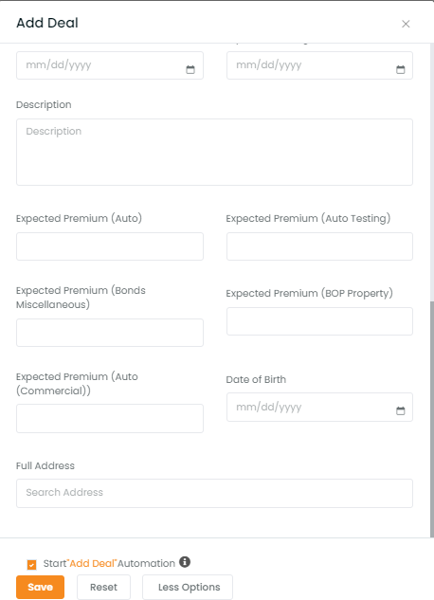Open calendar picker on top-right date field
The width and height of the screenshot is (434, 600).
click(400, 69)
